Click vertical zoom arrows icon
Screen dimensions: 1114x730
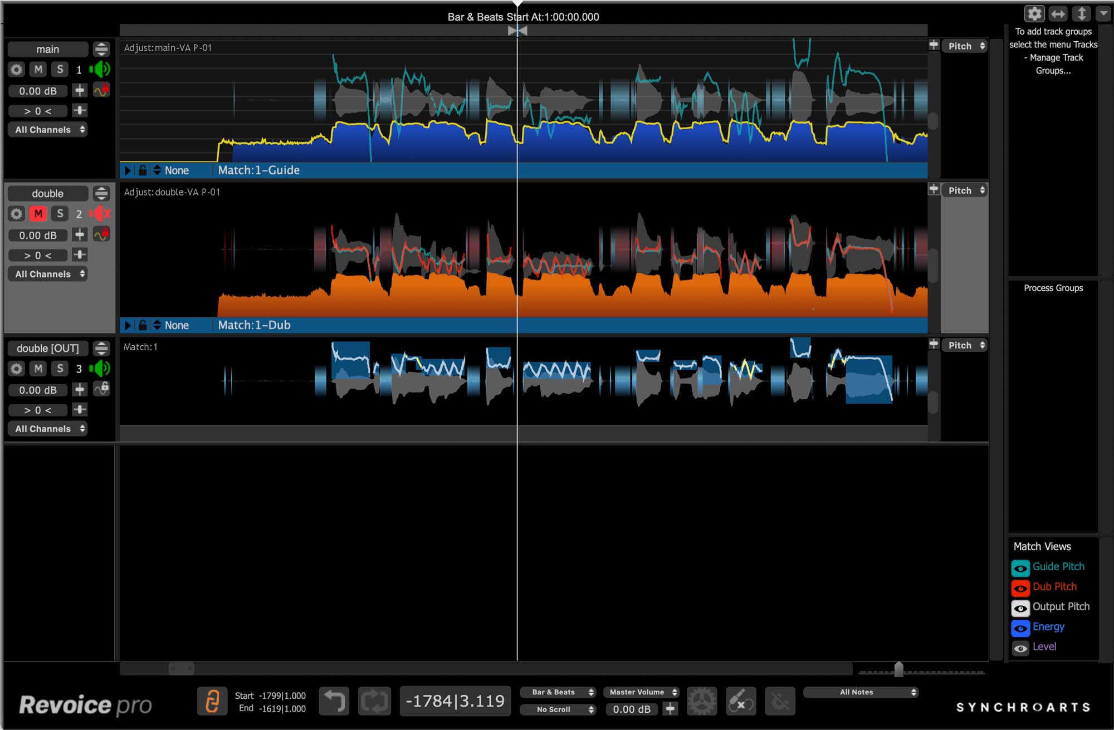click(x=1081, y=13)
